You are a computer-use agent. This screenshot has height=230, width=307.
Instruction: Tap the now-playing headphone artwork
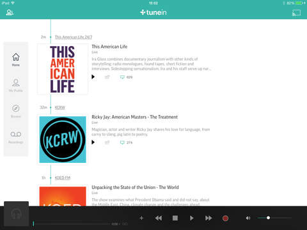(x=17, y=214)
